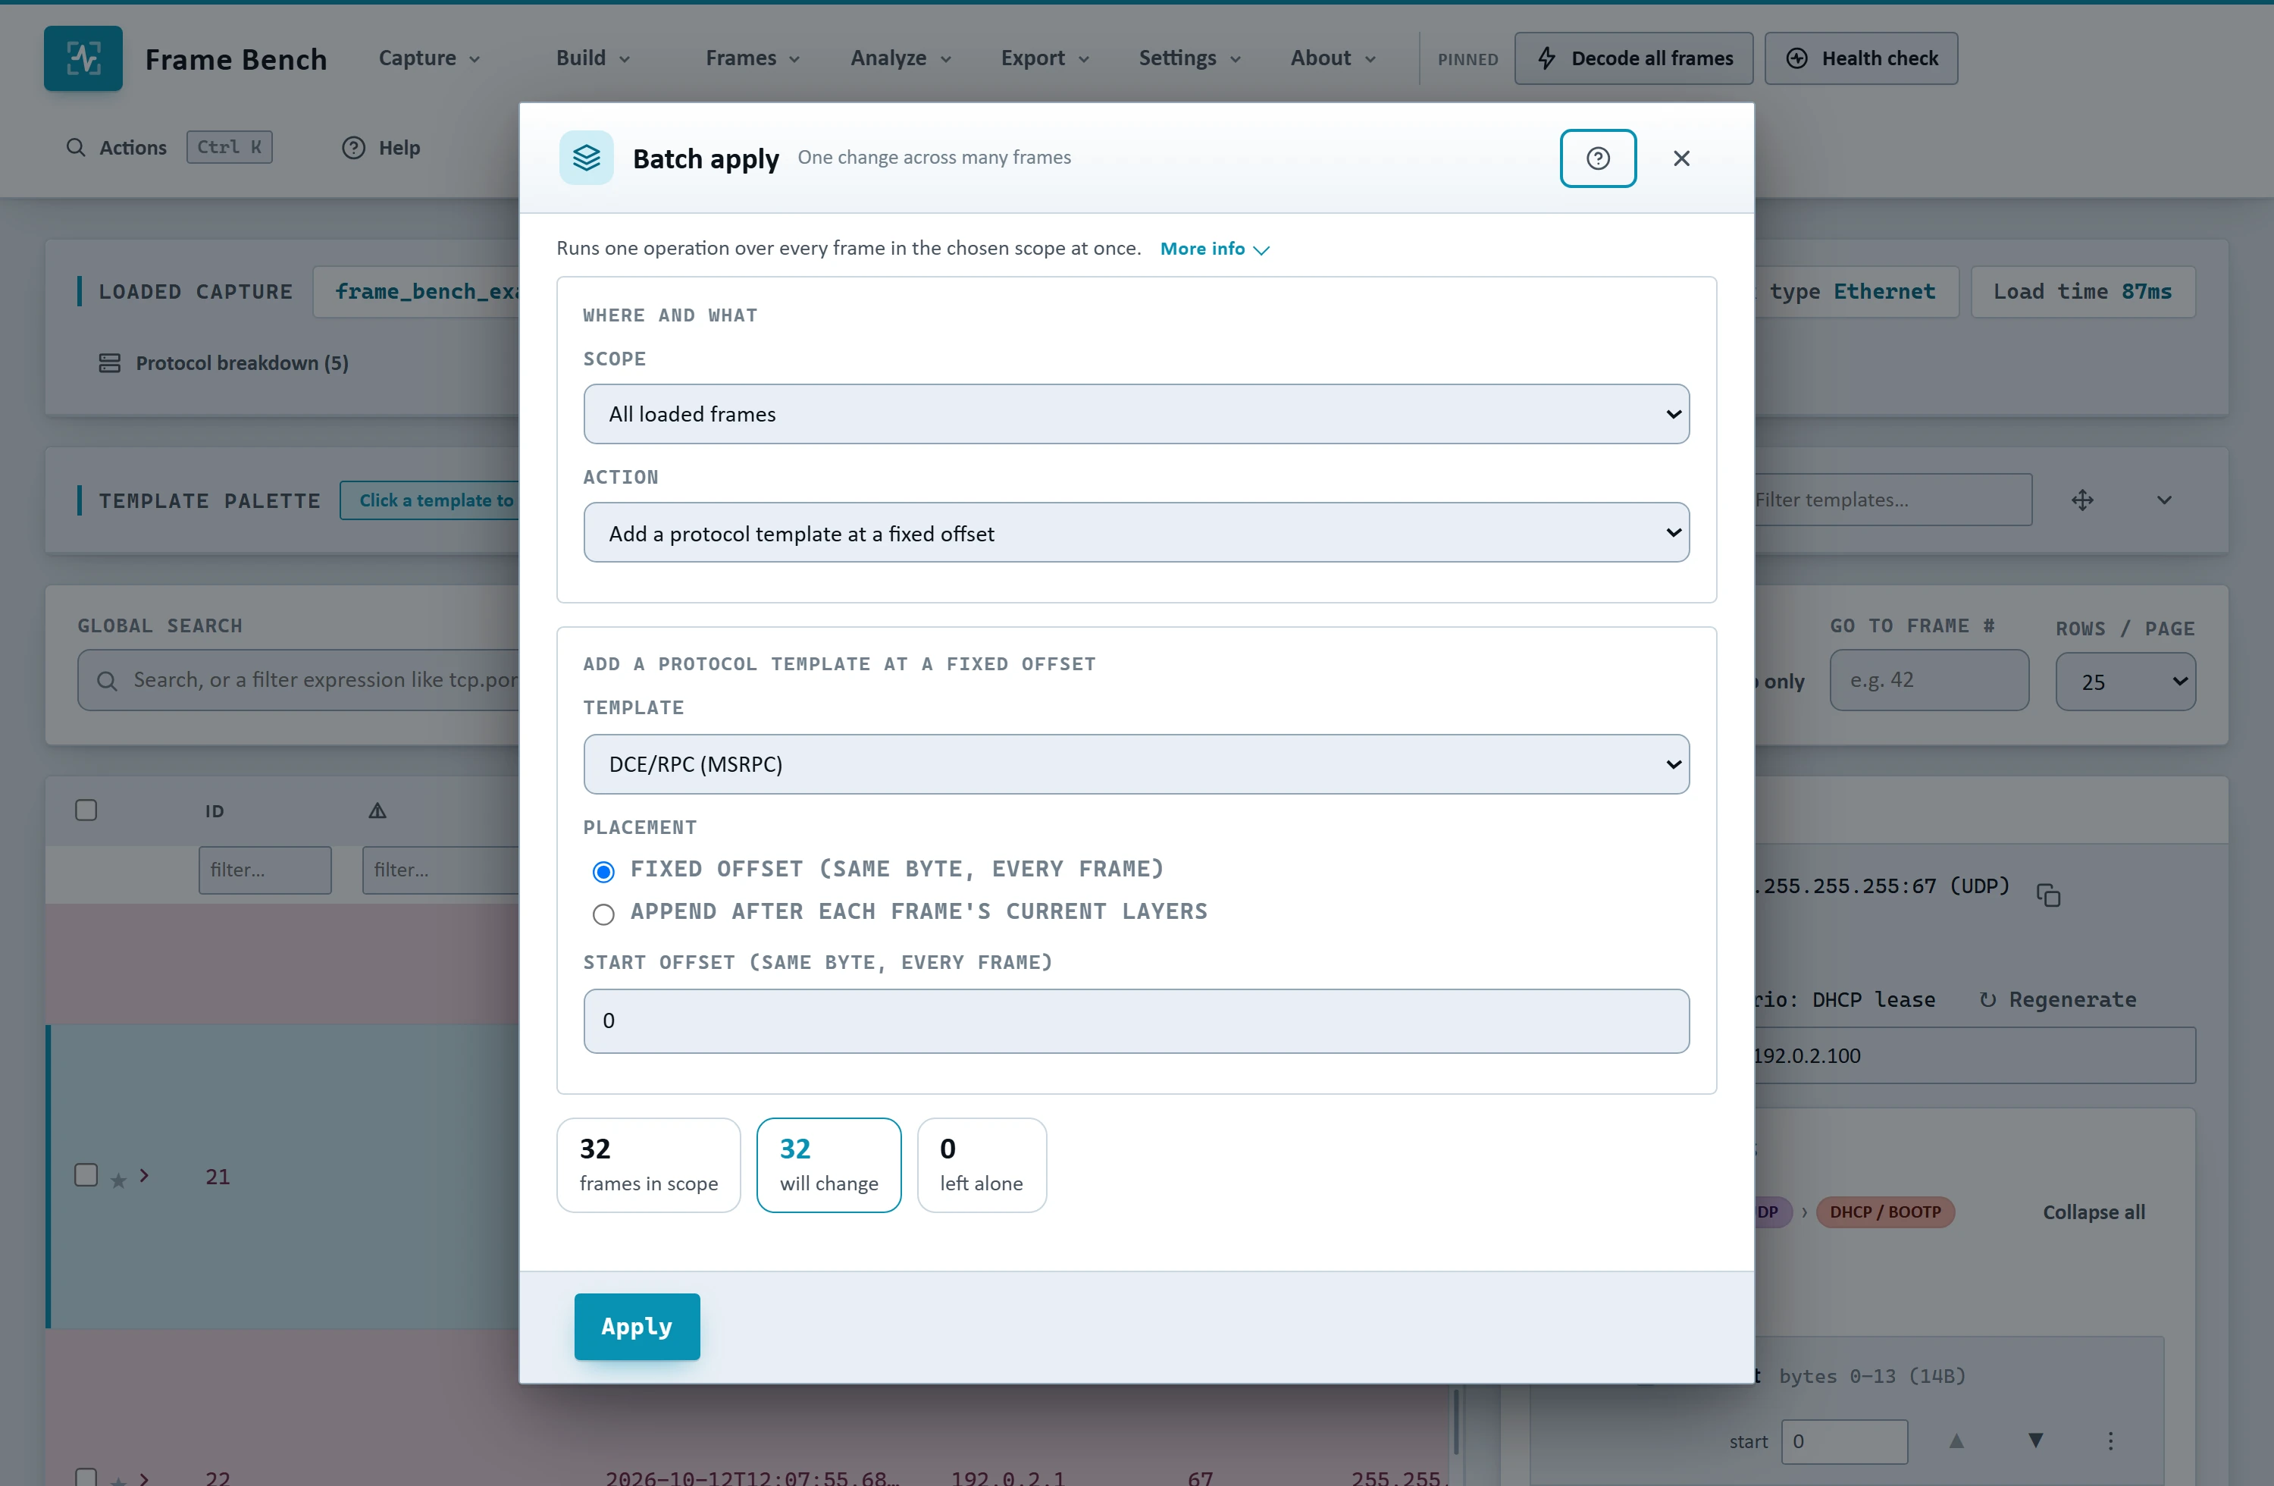The image size is (2274, 1486).
Task: Open the About menu
Action: click(x=1333, y=58)
